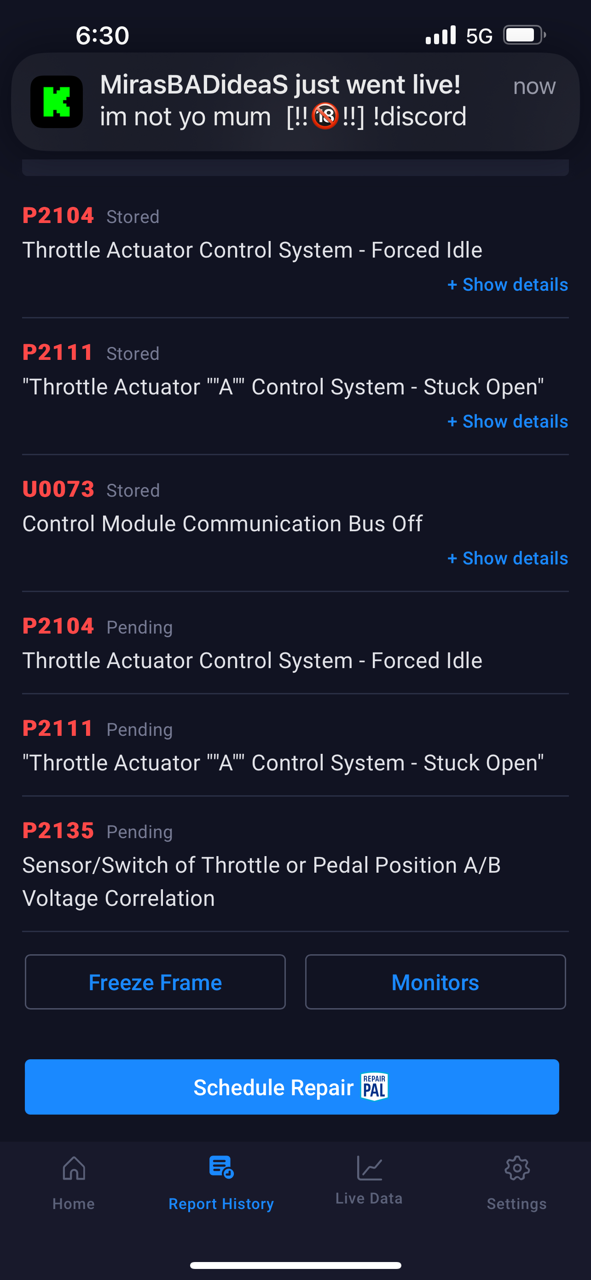The height and width of the screenshot is (1280, 591).
Task: Show details for stored P2111 code
Action: pyautogui.click(x=508, y=421)
